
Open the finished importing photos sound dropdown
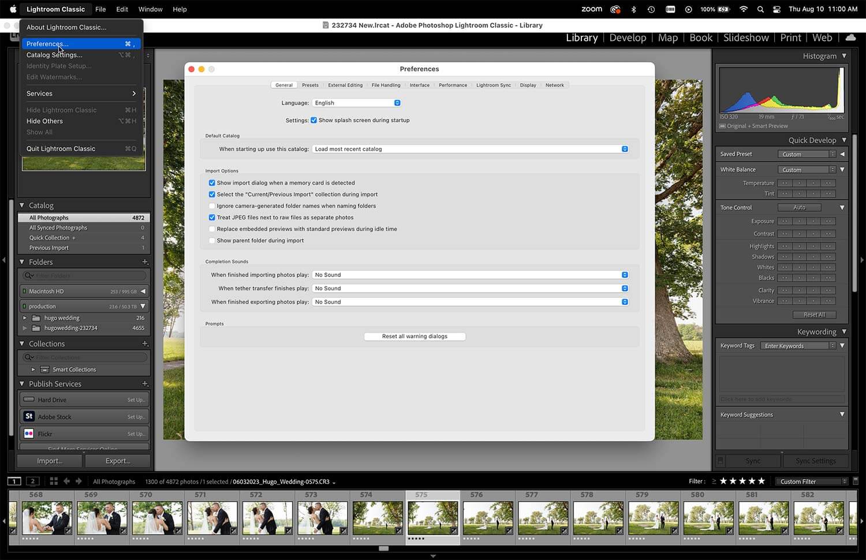click(471, 275)
